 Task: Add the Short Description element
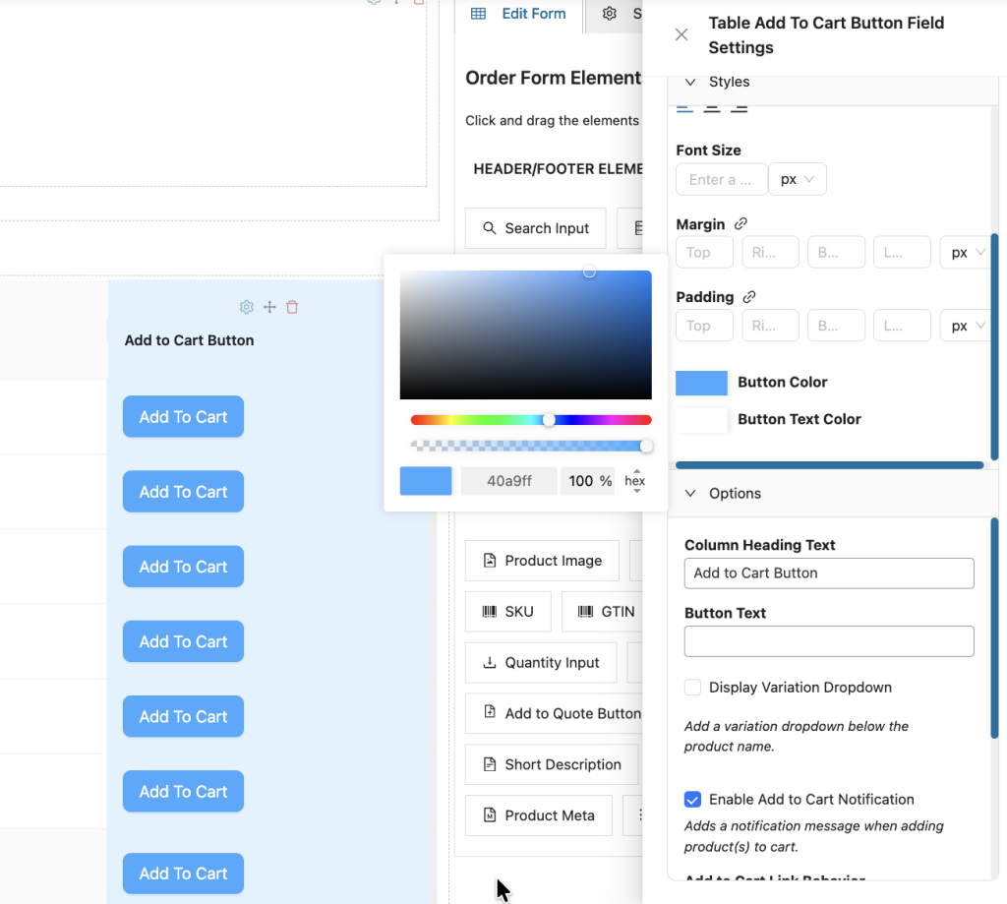pos(552,764)
